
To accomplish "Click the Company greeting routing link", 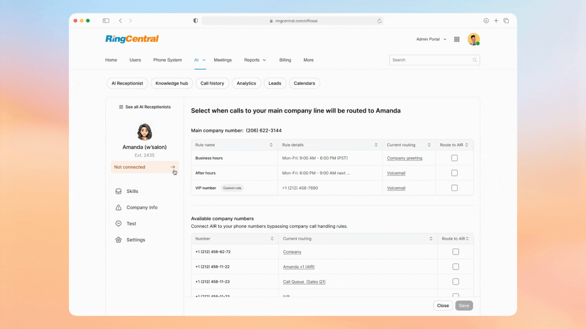I will click(x=404, y=158).
